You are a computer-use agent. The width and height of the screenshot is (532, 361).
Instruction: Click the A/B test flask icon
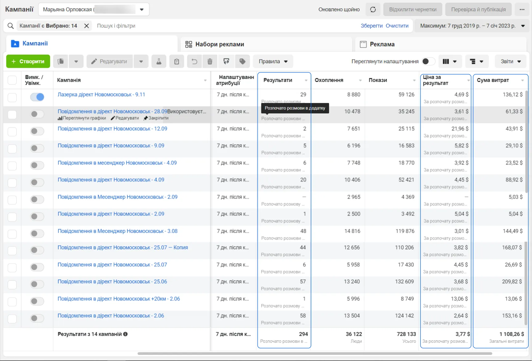tap(159, 61)
